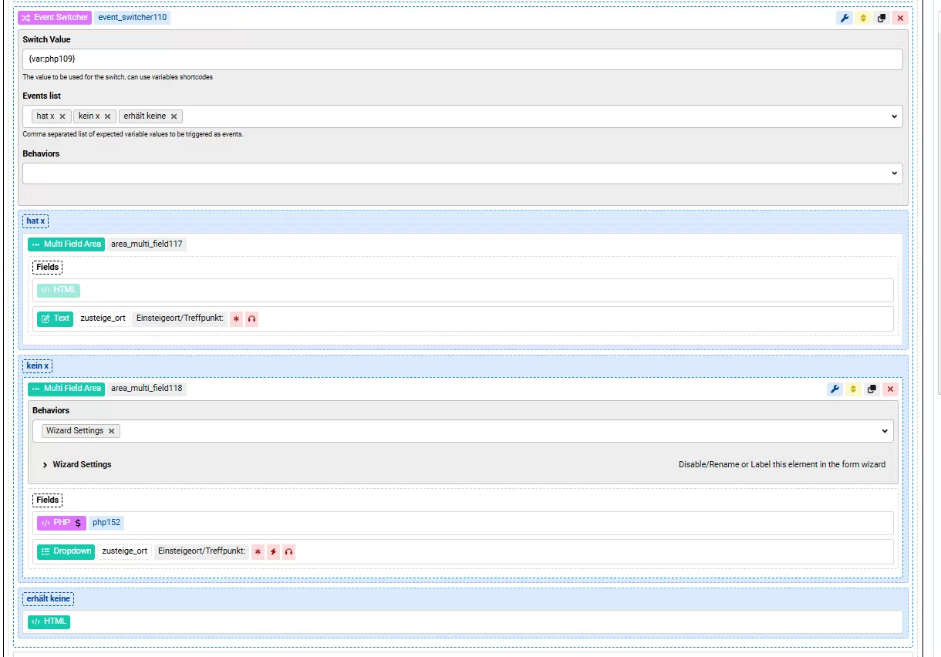
Task: Click zusteige_ort name in Dropdown row
Action: tap(124, 551)
